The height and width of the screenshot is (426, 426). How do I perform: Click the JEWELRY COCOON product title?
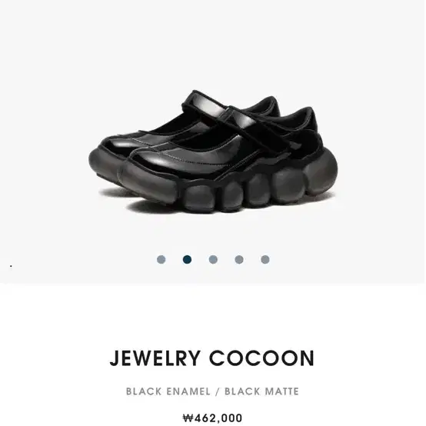coord(212,358)
